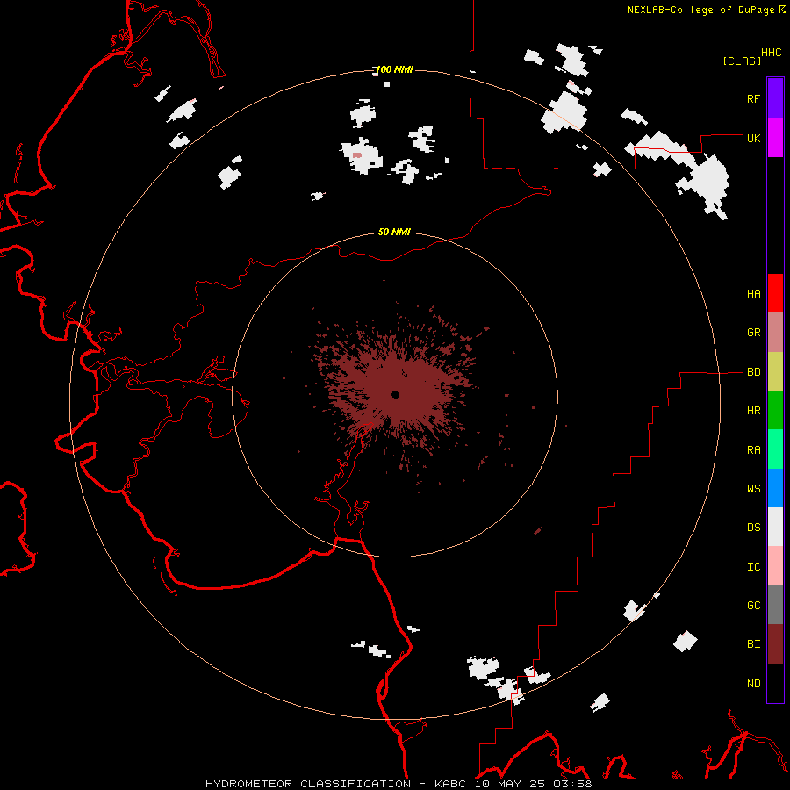
Task: Click the HR legend label
Action: click(753, 411)
